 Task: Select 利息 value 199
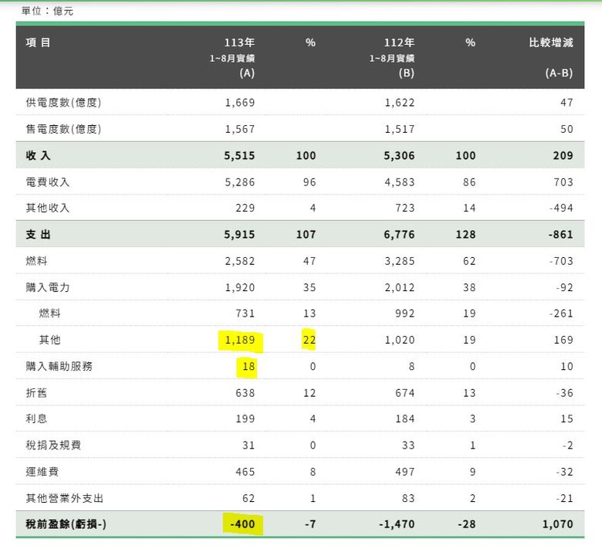click(x=245, y=419)
